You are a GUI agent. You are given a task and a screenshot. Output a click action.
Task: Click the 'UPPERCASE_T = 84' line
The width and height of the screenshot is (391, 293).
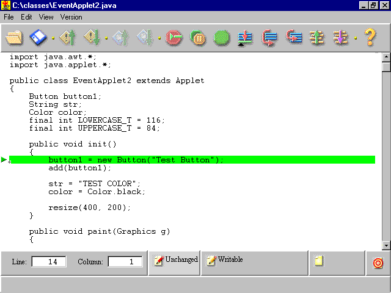click(x=94, y=128)
